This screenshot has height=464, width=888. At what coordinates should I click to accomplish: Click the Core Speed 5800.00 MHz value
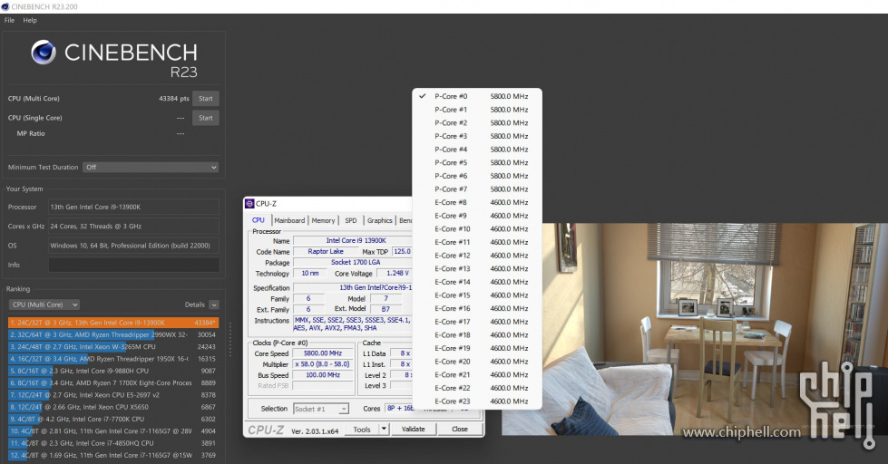pos(323,353)
